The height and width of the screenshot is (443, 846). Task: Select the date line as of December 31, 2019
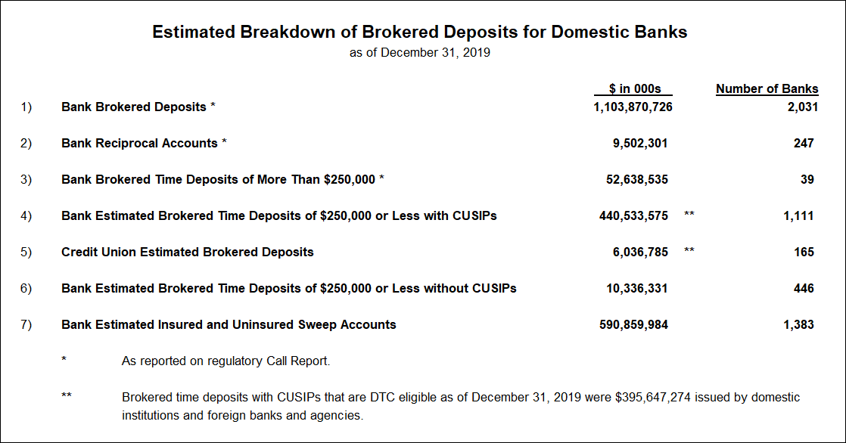click(420, 53)
